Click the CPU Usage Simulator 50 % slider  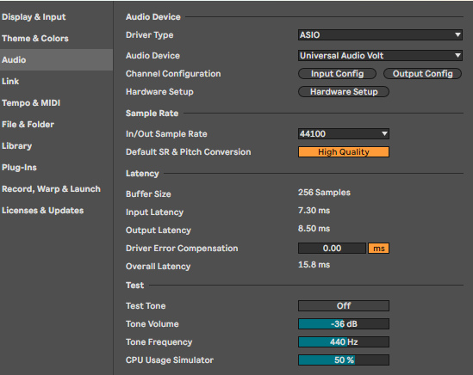click(x=344, y=360)
